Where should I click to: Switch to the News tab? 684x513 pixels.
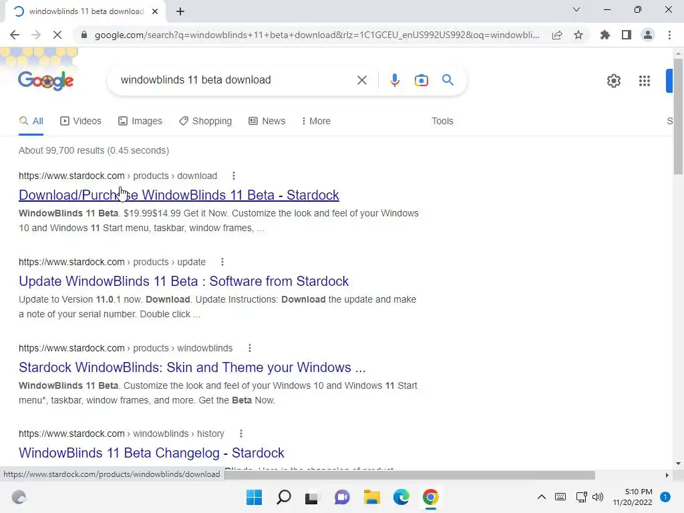pos(267,121)
